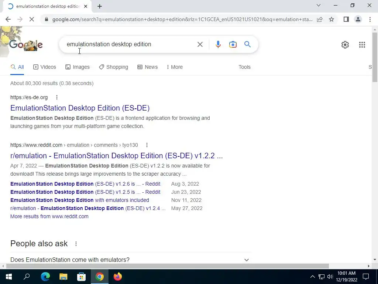Click the vertical page scrollbar thumb
378x284 pixels.
tap(375, 57)
